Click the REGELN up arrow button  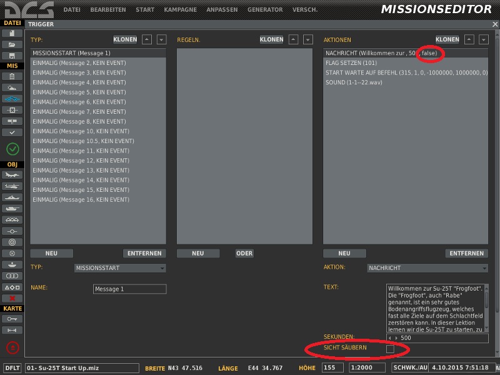click(293, 39)
